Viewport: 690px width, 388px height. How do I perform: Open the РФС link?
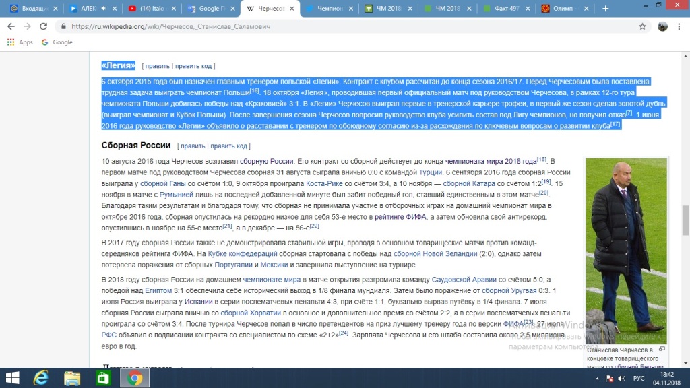pyautogui.click(x=108, y=335)
